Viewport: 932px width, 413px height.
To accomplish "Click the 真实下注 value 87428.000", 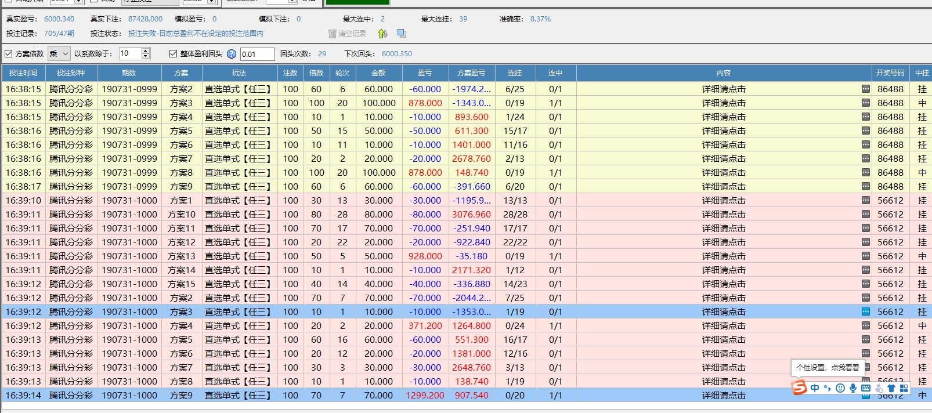I will 145,19.
